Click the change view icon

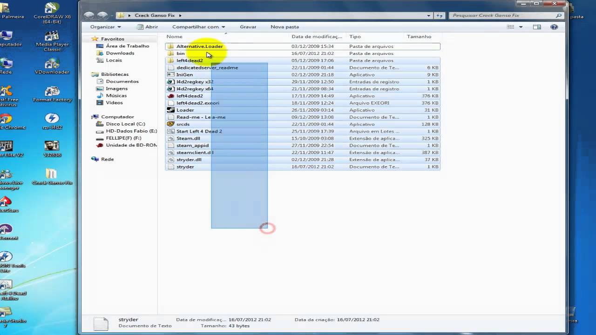[510, 27]
